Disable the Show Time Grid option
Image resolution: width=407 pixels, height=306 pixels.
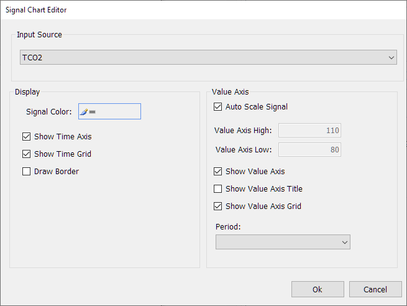[x=27, y=154]
